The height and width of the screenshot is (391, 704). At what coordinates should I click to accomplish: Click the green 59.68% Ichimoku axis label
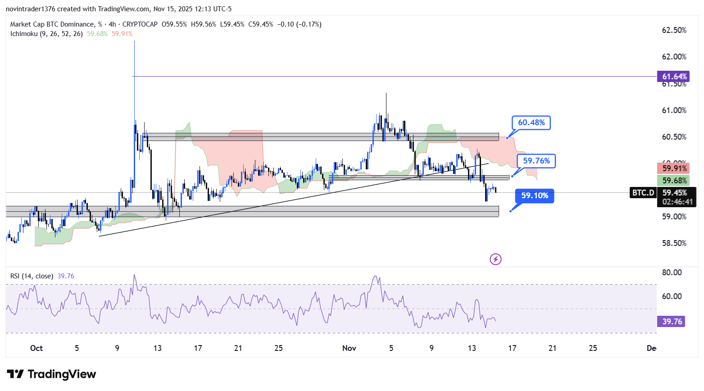674,181
